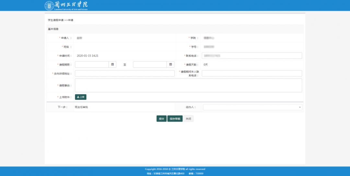The width and height of the screenshot is (350, 176).
Task: Click the leave start date input field
Action: click(x=92, y=64)
